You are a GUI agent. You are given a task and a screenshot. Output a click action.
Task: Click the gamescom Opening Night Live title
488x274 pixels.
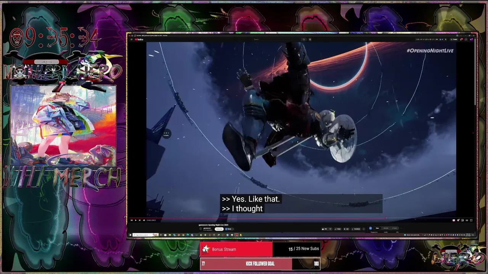tap(213, 225)
